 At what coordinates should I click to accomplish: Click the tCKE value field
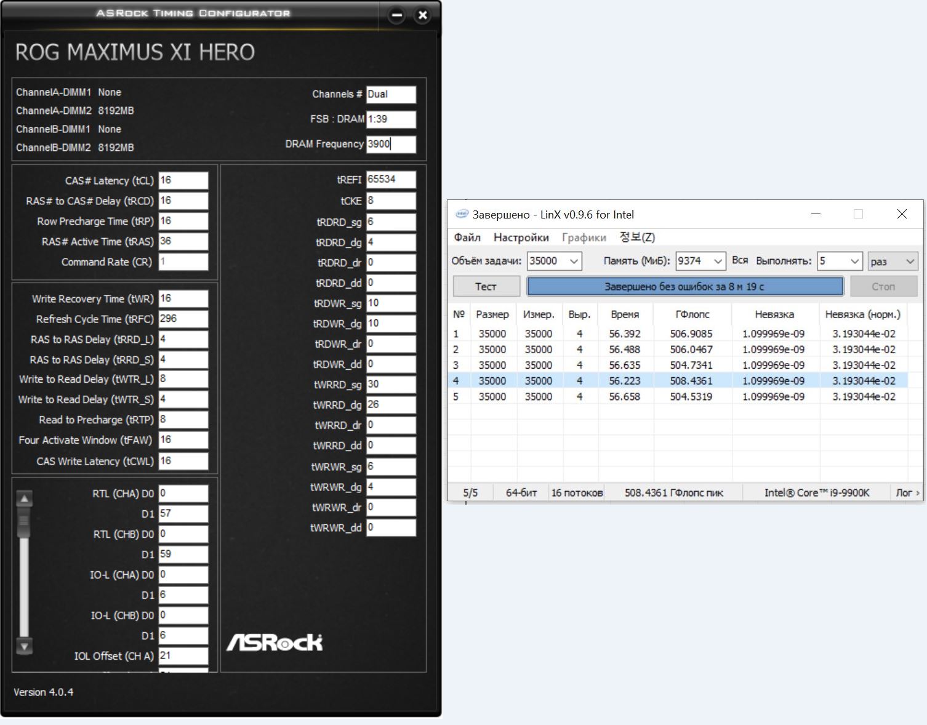(391, 201)
